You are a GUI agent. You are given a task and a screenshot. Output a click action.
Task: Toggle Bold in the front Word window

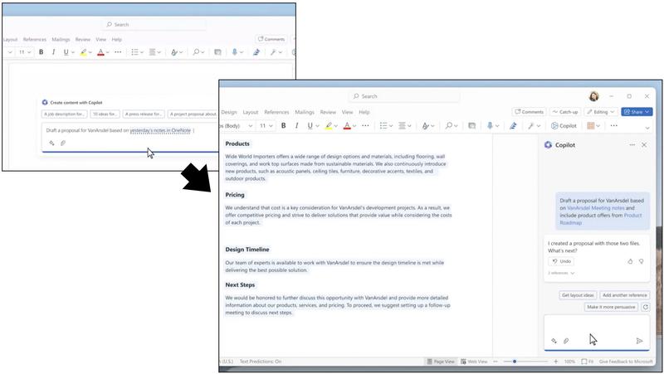pyautogui.click(x=283, y=126)
